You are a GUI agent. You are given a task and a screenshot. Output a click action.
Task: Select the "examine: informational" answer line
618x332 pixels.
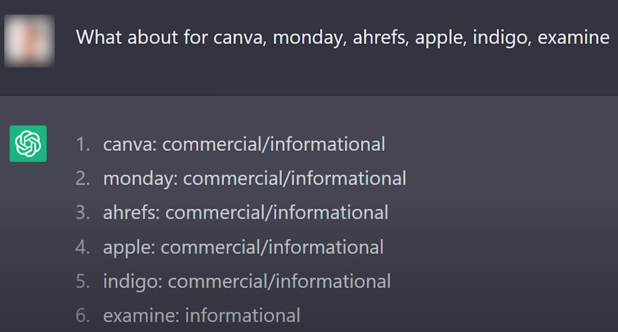click(201, 316)
